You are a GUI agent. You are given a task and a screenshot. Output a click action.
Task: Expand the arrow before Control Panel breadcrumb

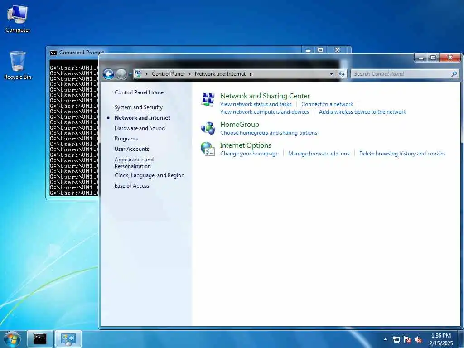(147, 74)
